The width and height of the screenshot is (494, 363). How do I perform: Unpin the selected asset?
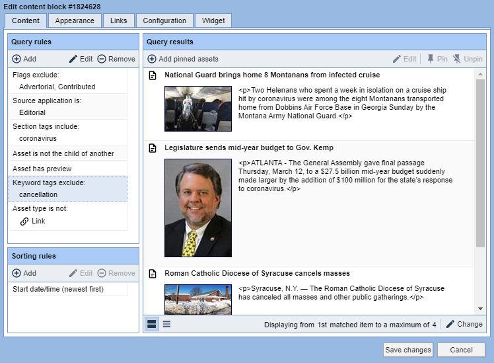[x=468, y=59]
